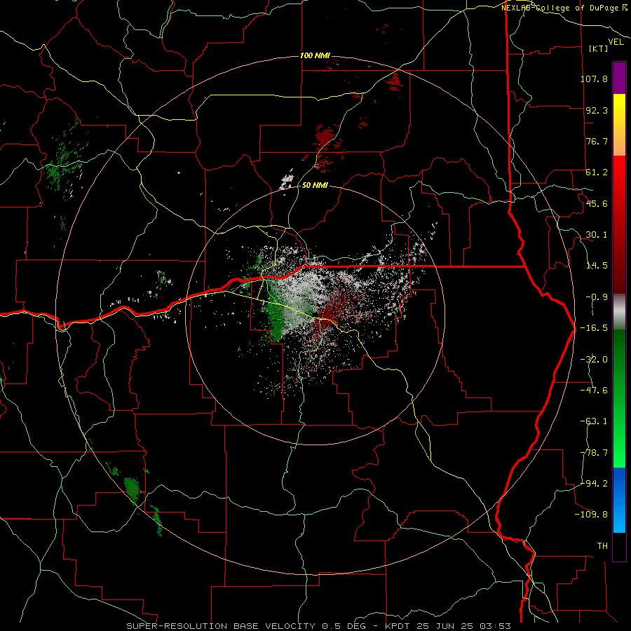Pick the black TH segment of scale
The width and height of the screenshot is (631, 631).
[x=619, y=547]
